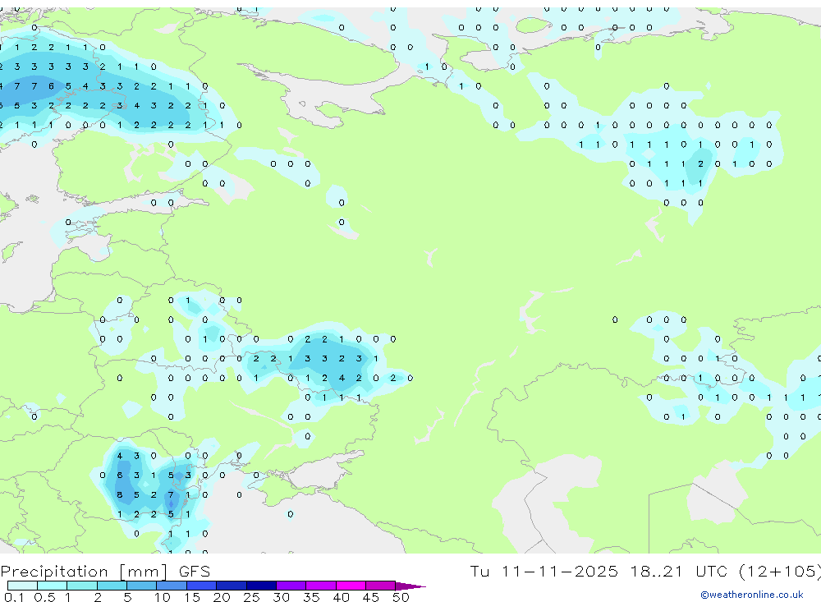Viewport: 821px width, 602px height.
Task: Click the 30–35 mm violet legend swatch
Action: point(291,586)
